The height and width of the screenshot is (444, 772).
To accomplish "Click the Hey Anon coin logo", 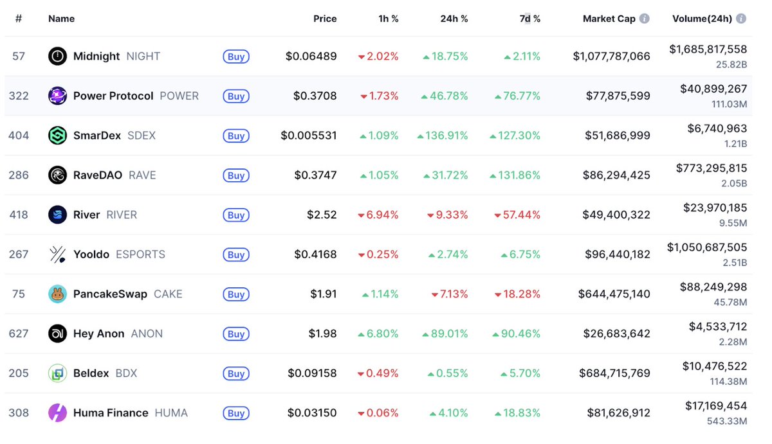I will click(x=57, y=333).
